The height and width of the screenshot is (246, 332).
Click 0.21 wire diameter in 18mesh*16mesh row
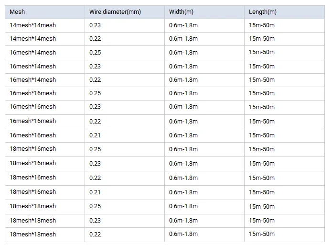click(95, 192)
